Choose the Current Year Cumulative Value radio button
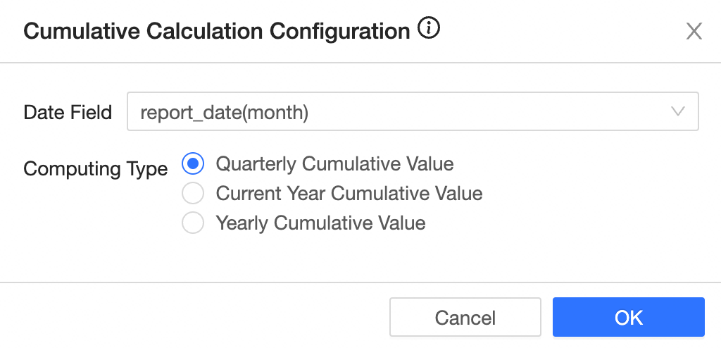This screenshot has height=348, width=721. (193, 194)
